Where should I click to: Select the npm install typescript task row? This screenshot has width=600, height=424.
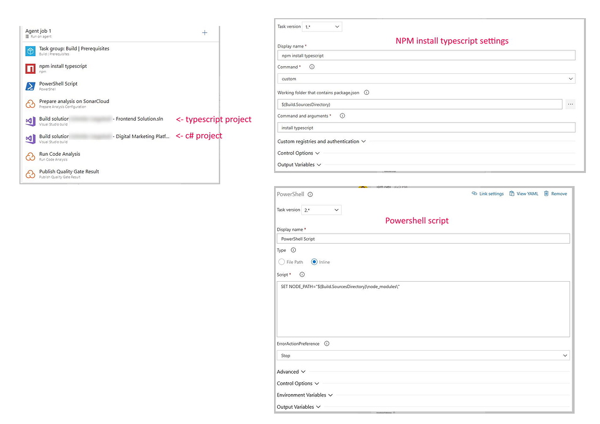[121, 69]
